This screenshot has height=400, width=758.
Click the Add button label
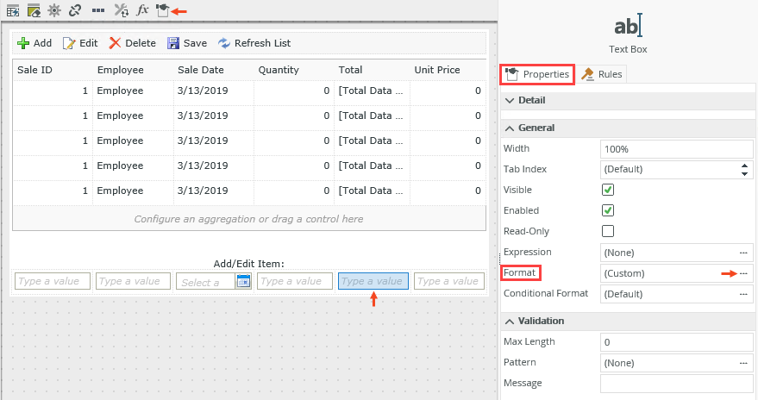(42, 43)
